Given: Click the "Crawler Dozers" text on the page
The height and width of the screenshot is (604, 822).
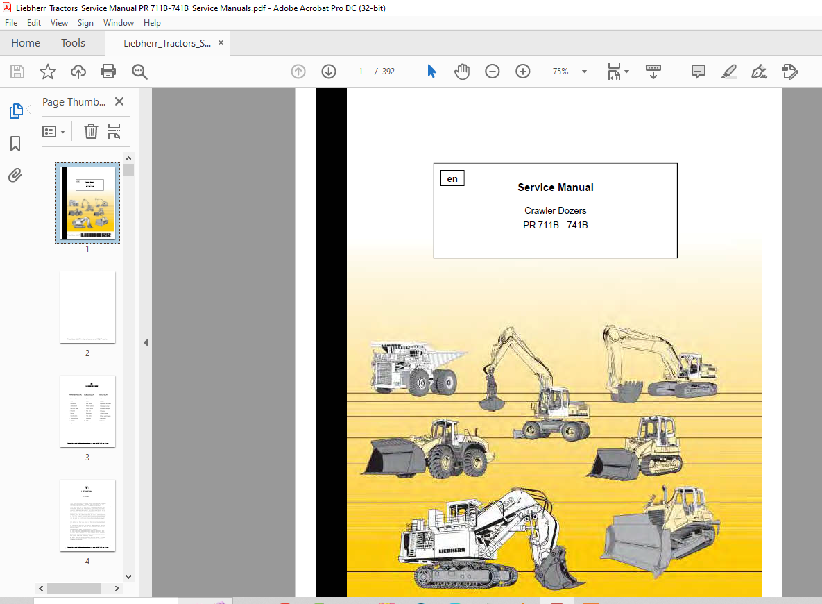Looking at the screenshot, I should 556,210.
